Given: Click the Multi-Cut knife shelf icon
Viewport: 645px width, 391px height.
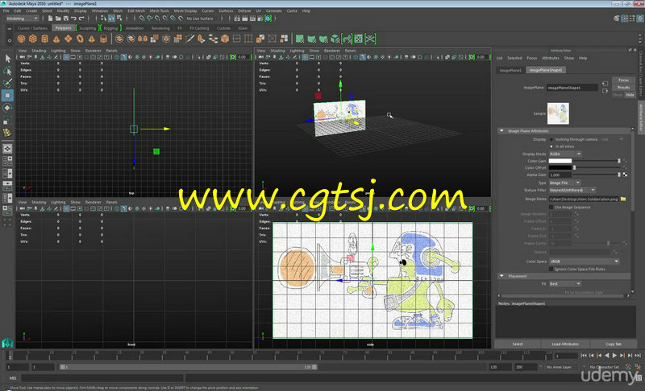Looking at the screenshot, I should [x=189, y=39].
